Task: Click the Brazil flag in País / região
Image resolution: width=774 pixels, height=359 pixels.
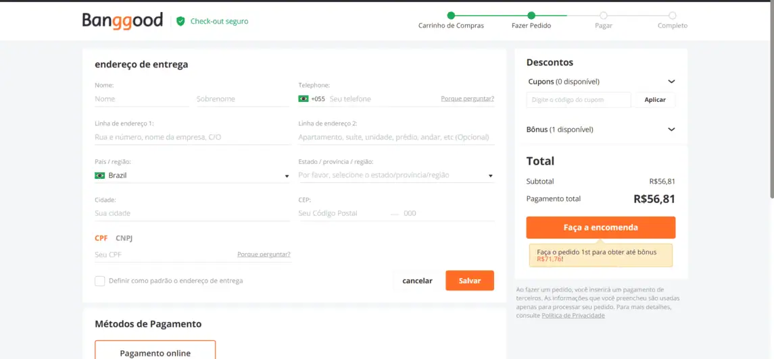Action: (x=100, y=175)
